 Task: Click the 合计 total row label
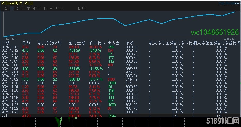(x=5, y=116)
